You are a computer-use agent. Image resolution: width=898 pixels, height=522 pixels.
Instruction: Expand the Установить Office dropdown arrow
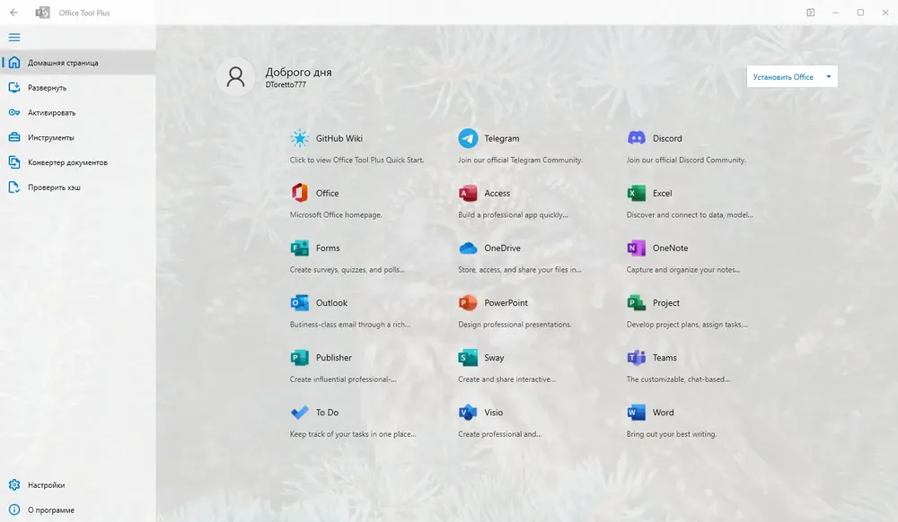coord(828,76)
